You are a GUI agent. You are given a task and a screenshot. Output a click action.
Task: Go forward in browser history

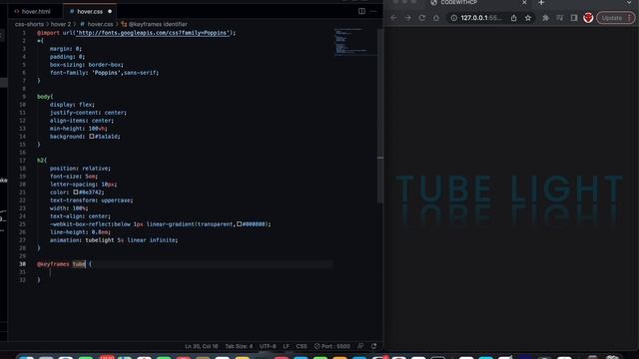(x=408, y=18)
